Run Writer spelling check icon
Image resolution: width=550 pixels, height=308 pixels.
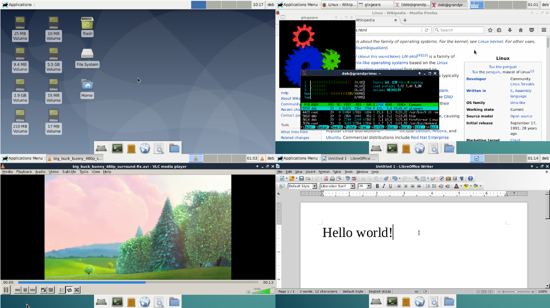pos(348,178)
